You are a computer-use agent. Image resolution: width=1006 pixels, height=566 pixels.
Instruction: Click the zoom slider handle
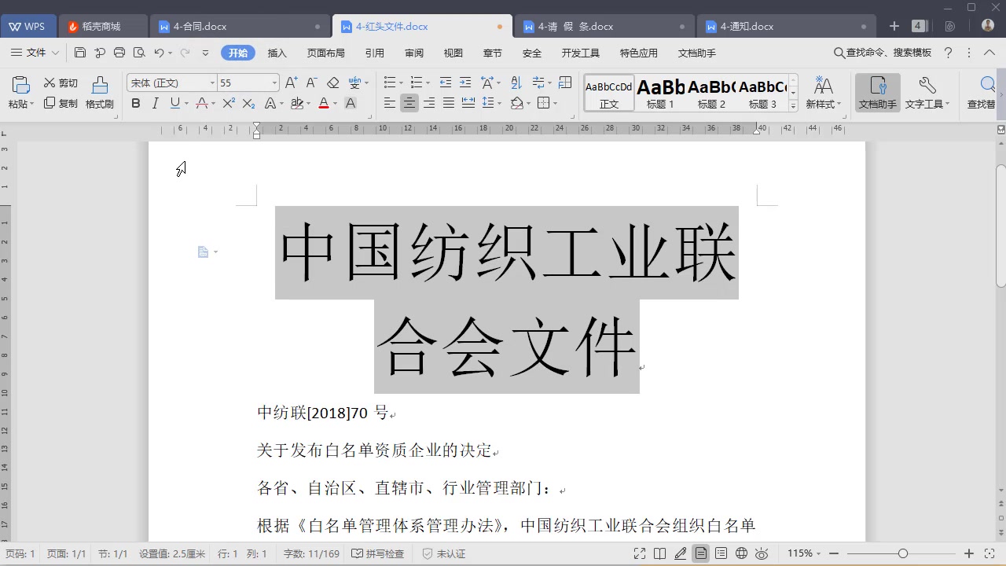pyautogui.click(x=903, y=553)
